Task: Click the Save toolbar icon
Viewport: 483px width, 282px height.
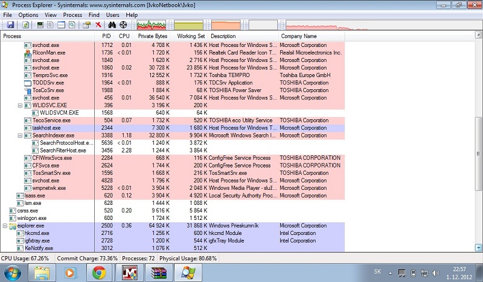Action: (10, 25)
